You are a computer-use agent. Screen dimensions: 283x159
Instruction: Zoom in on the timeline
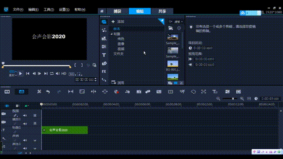(242, 98)
